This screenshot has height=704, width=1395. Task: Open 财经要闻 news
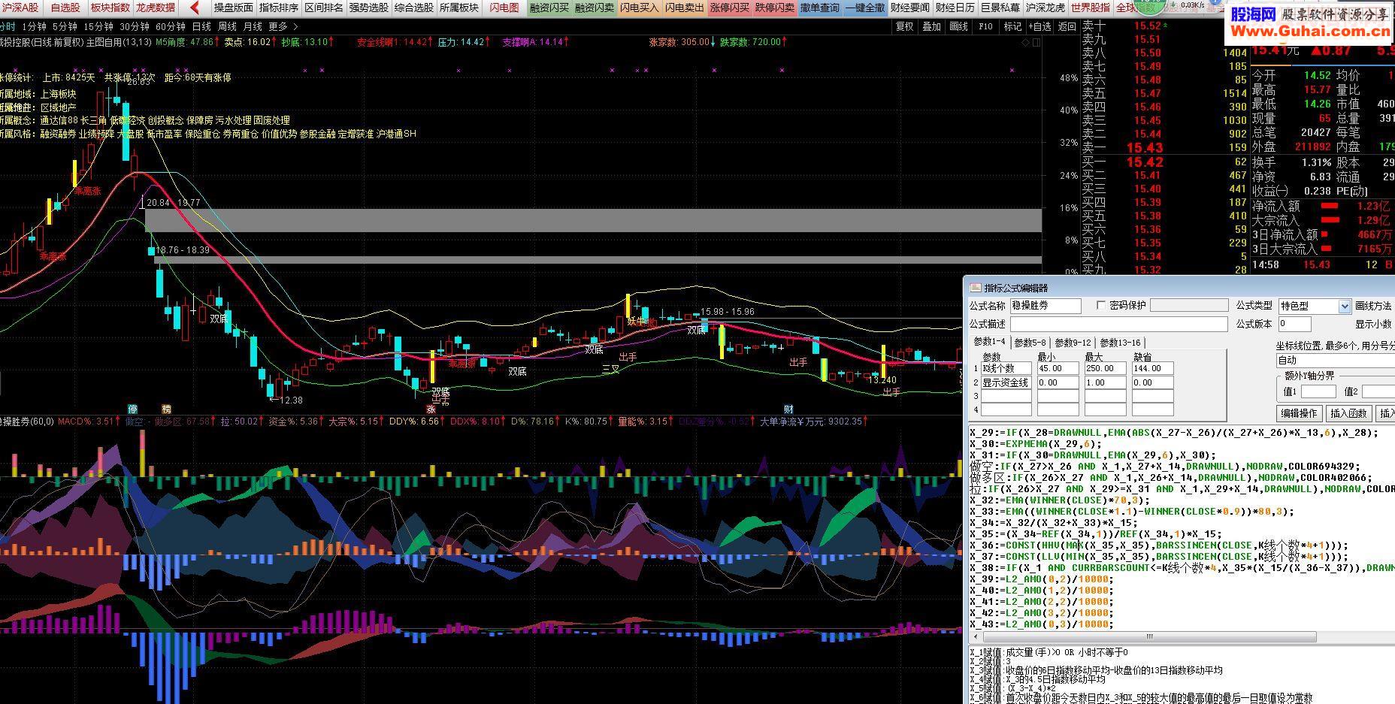tap(910, 8)
